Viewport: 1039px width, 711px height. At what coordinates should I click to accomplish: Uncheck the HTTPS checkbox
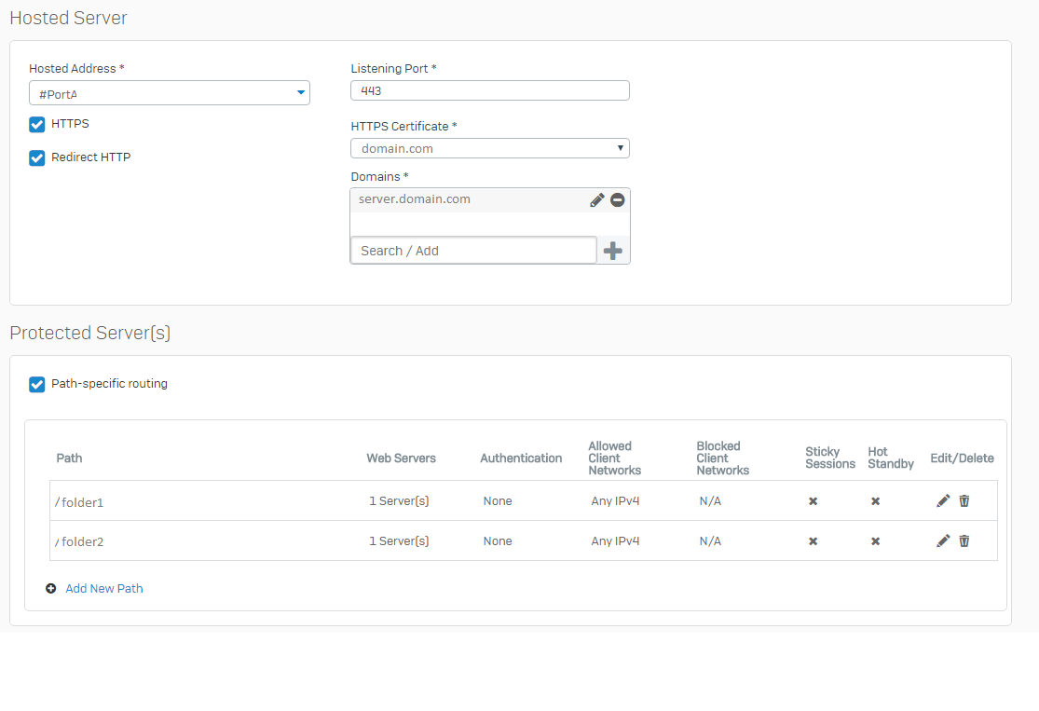37,124
